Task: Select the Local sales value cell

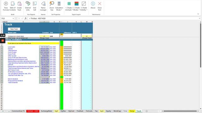Action: [44, 47]
